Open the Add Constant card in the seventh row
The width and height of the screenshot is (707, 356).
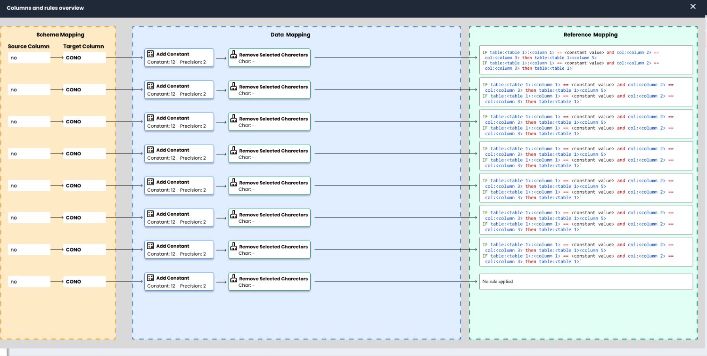[179, 250]
